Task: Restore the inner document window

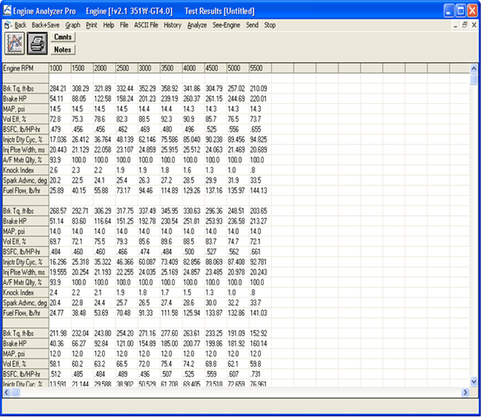Action: [465, 25]
